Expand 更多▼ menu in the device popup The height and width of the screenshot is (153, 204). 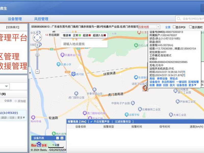tap(192, 85)
